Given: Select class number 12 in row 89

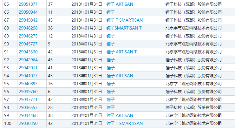Looking at the screenshot, I should (50, 36).
